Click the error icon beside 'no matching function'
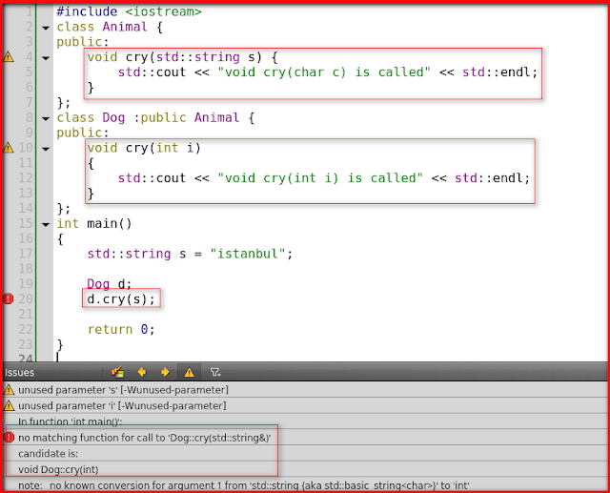The height and width of the screenshot is (493, 610). point(9,438)
